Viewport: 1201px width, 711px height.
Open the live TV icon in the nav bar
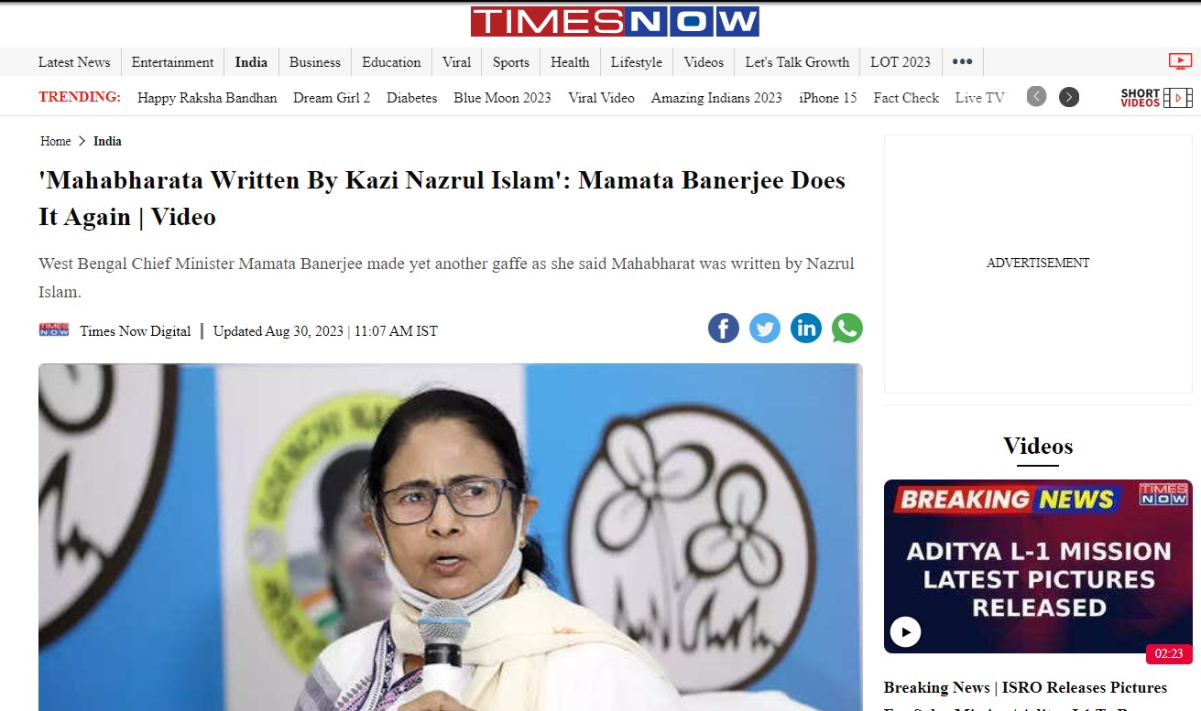(x=1180, y=61)
